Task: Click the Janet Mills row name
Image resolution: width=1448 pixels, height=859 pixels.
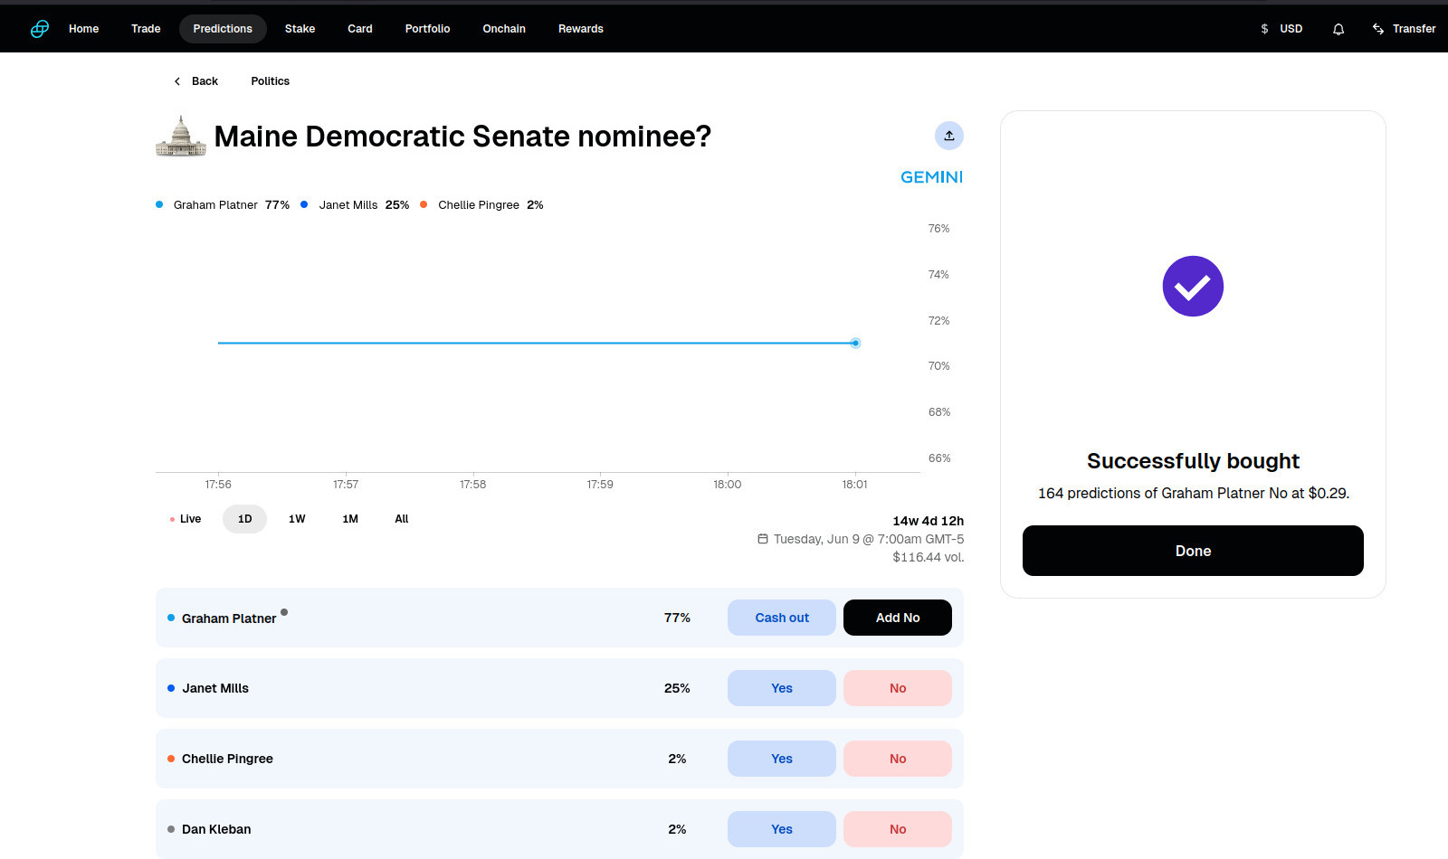Action: (x=215, y=688)
